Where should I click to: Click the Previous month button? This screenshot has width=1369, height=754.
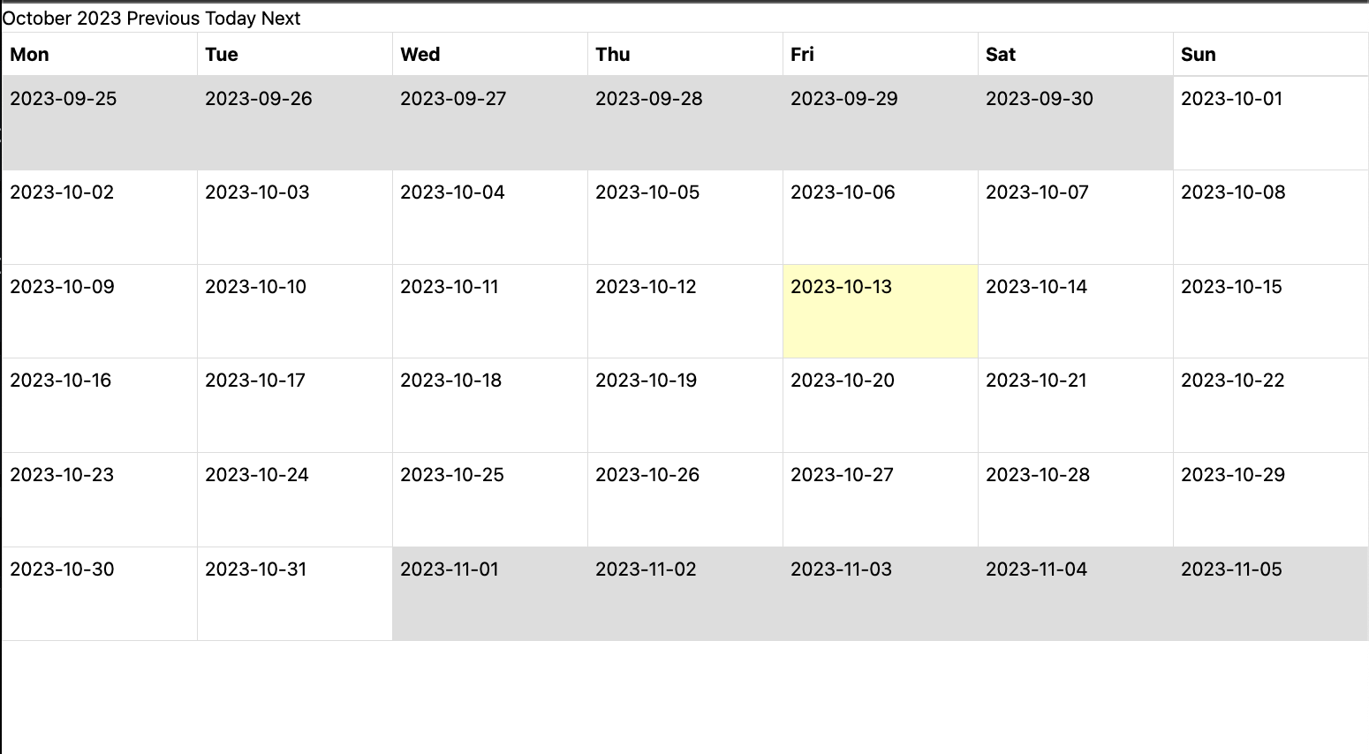tap(163, 19)
